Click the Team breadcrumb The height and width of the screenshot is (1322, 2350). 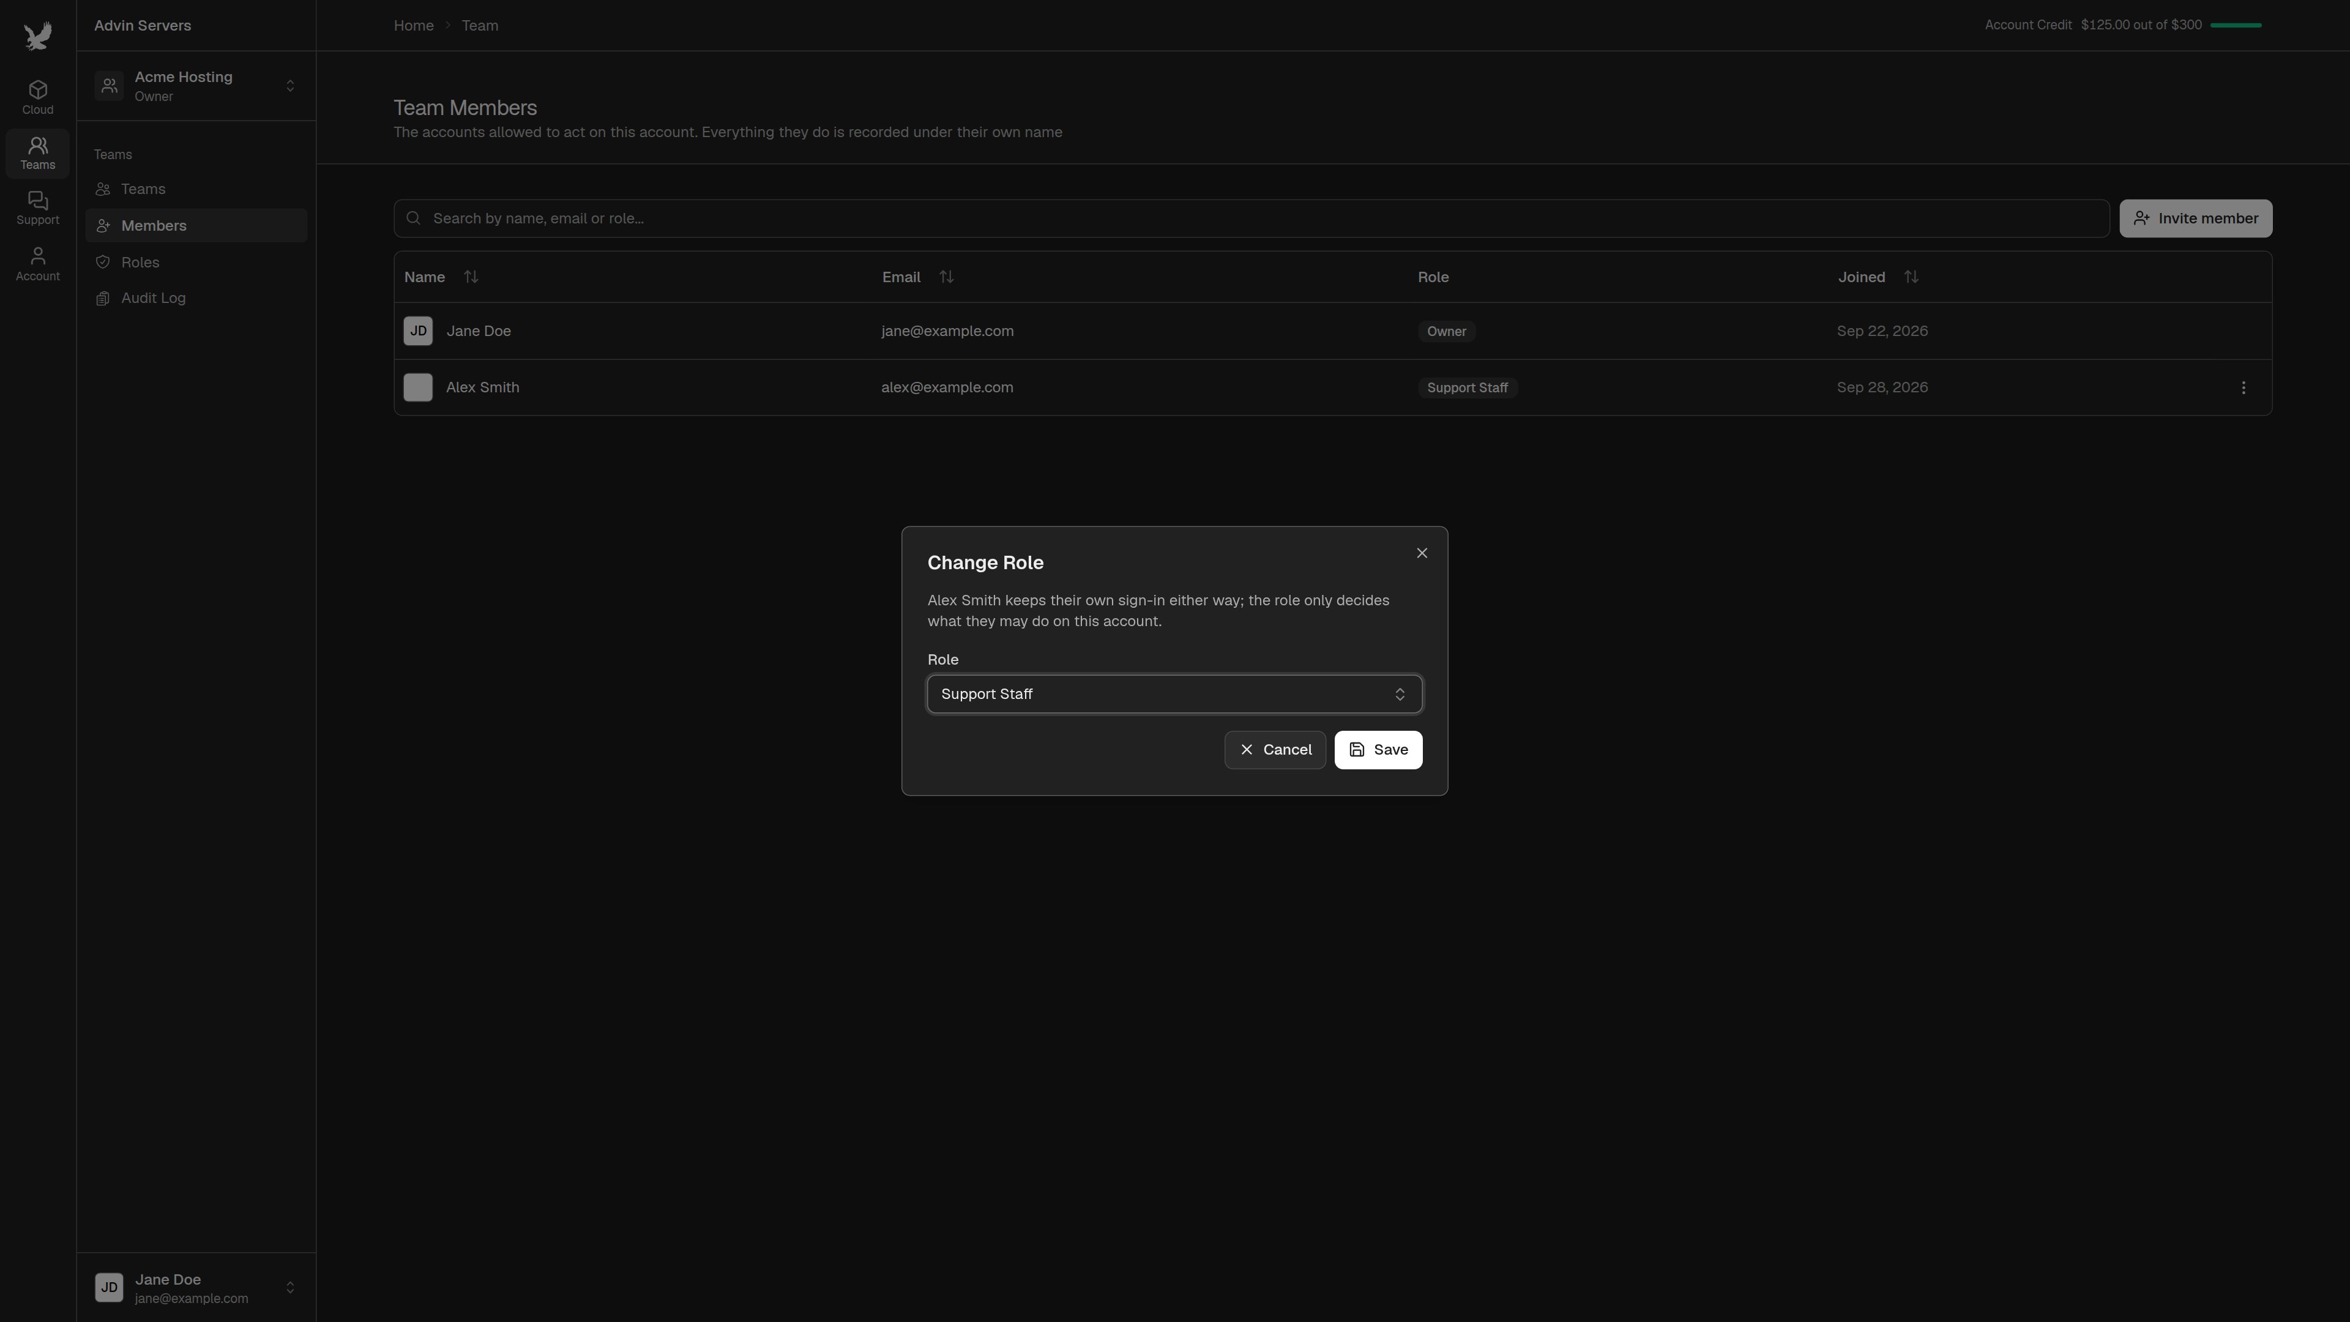click(x=480, y=26)
